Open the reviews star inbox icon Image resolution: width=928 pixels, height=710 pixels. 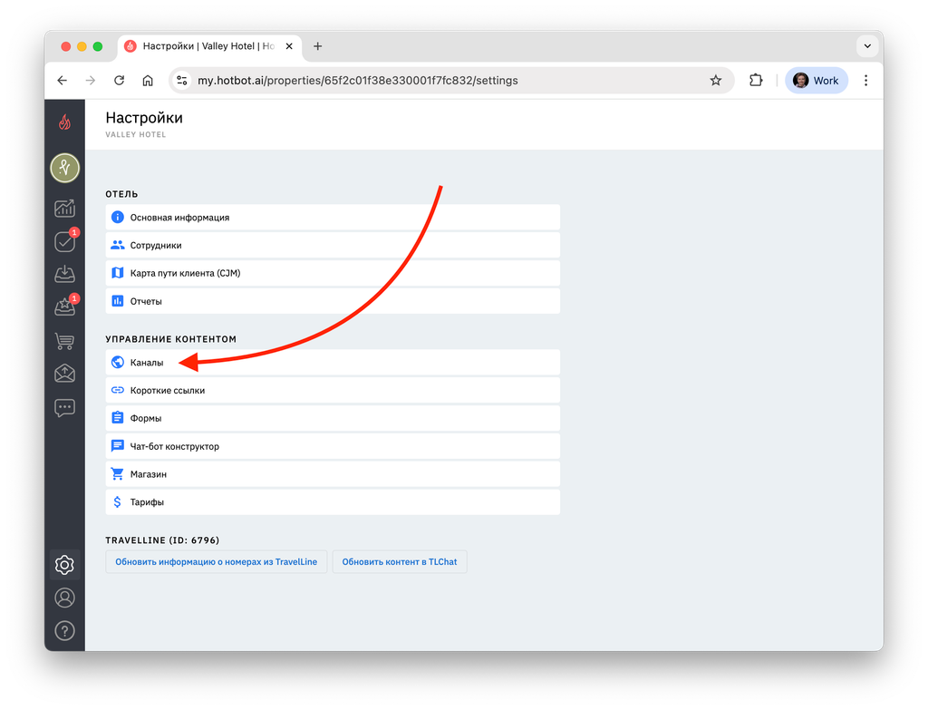point(65,306)
